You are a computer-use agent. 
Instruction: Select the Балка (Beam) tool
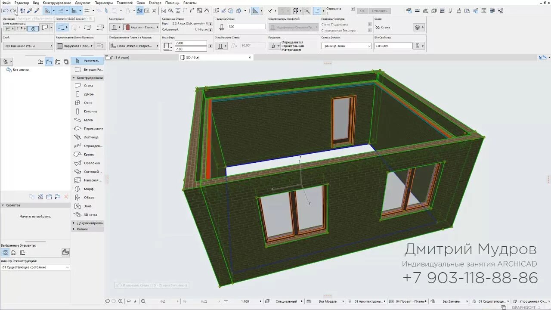87,120
